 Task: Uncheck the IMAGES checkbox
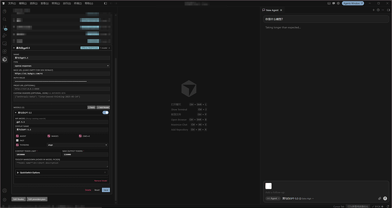(49, 136)
